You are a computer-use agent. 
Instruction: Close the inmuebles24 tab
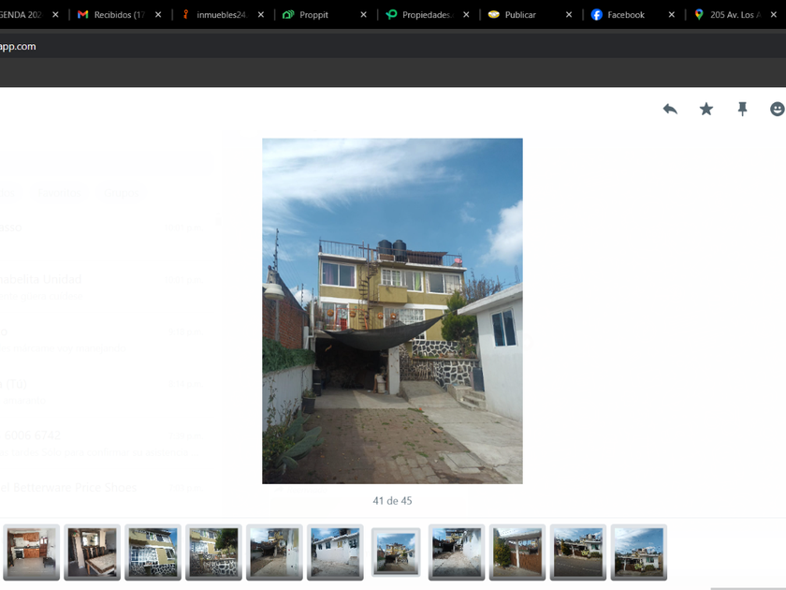point(261,15)
